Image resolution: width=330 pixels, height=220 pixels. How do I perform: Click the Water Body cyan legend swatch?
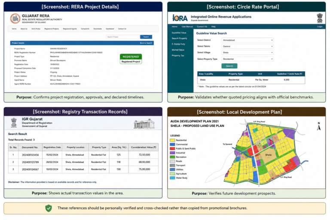tap(172, 178)
